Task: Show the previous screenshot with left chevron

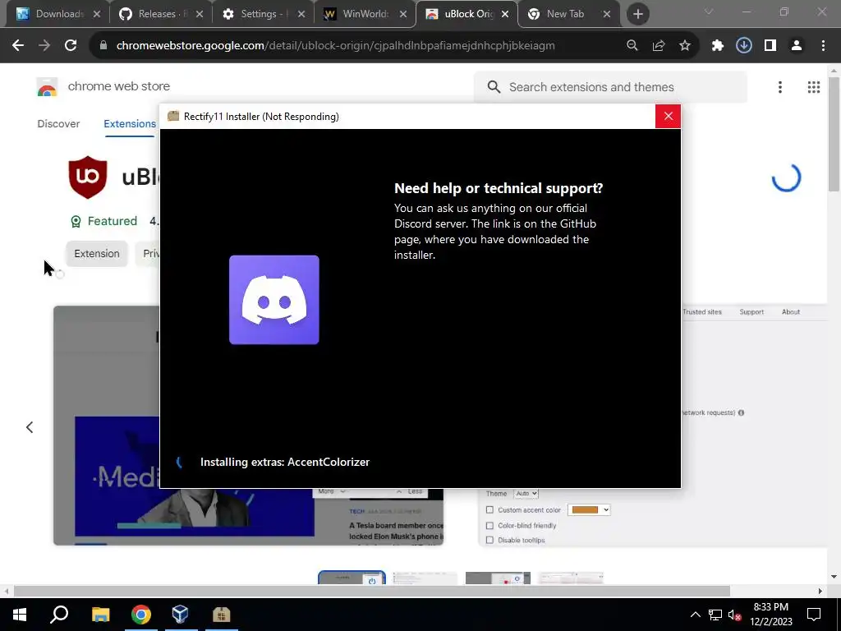Action: 30,427
